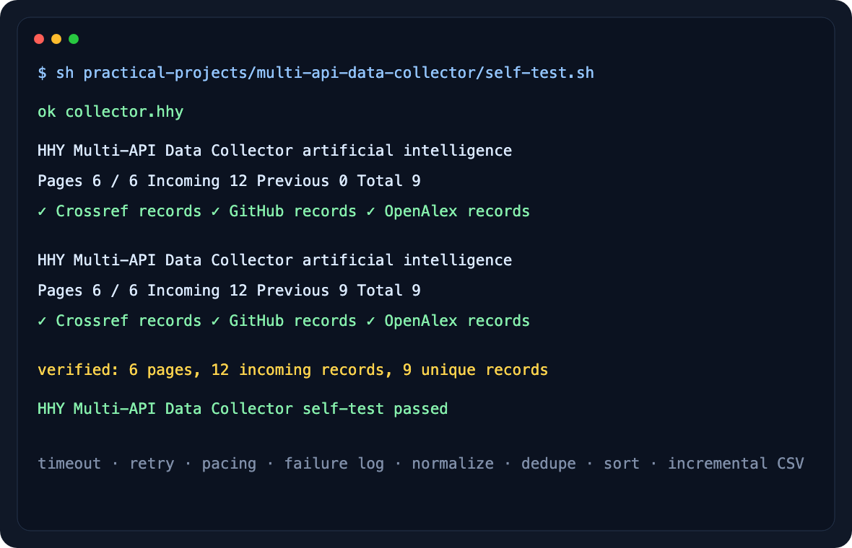Viewport: 852px width, 548px height.
Task: Click the dollar prompt symbol
Action: 42,73
